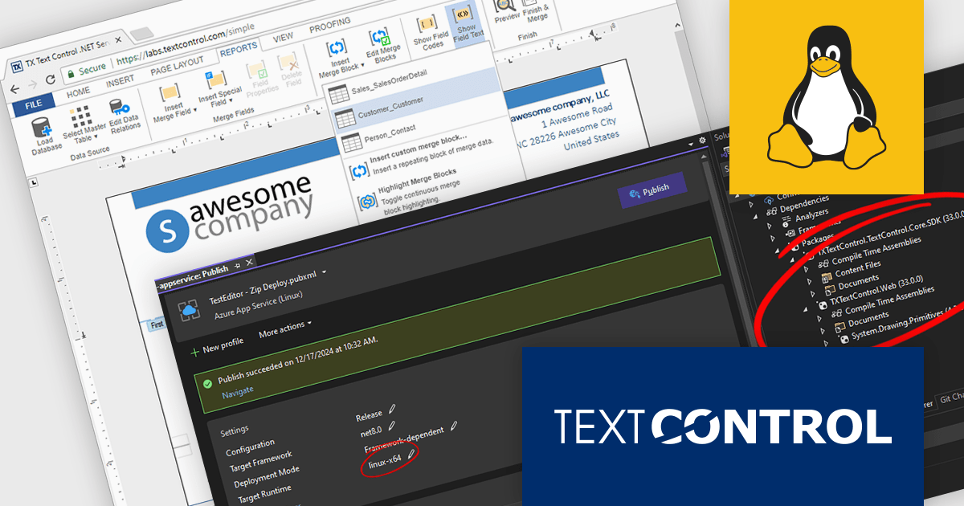Image resolution: width=964 pixels, height=506 pixels.
Task: Select the Insert Merge Field icon
Action: pyautogui.click(x=170, y=93)
